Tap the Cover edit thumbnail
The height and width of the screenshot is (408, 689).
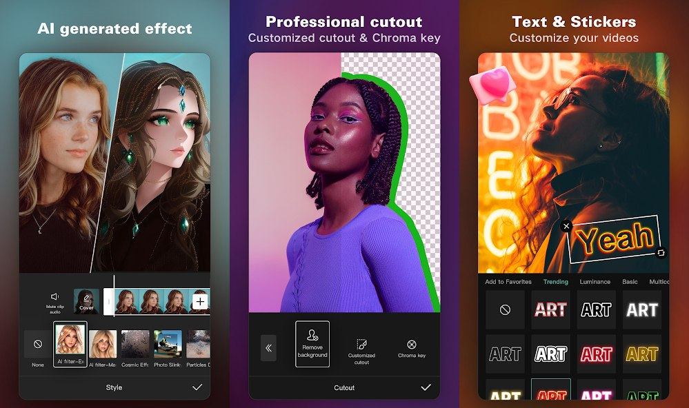(x=86, y=301)
